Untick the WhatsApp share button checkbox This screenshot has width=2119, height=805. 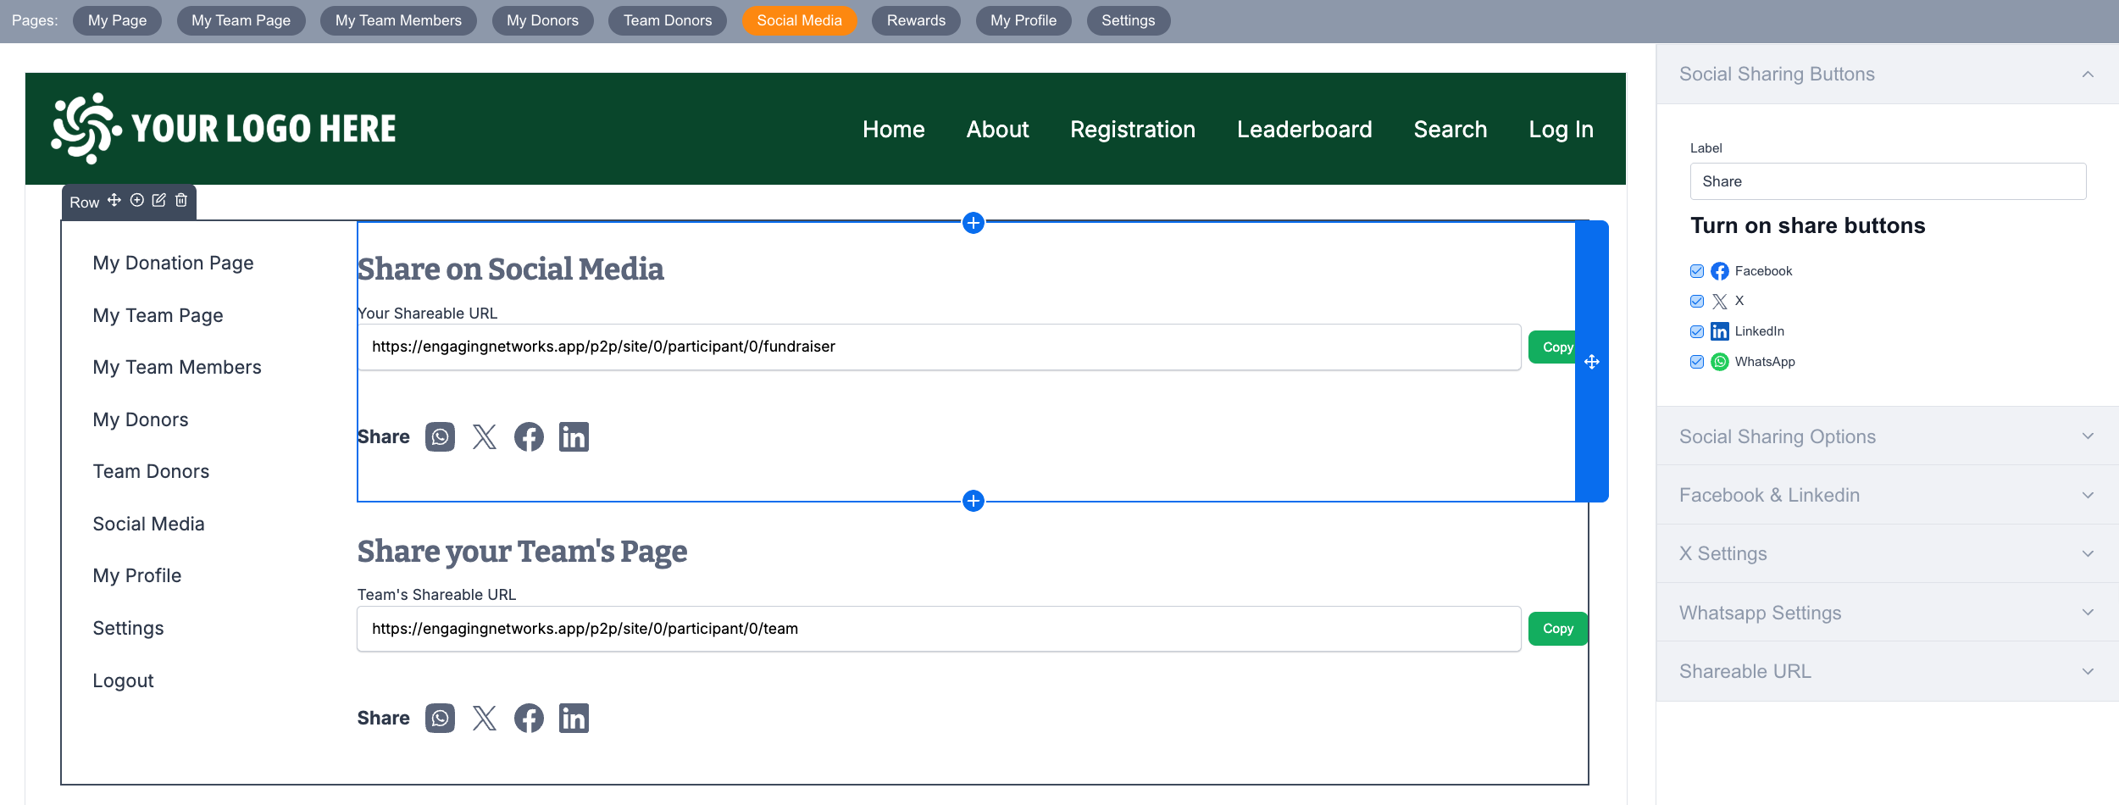1697,362
